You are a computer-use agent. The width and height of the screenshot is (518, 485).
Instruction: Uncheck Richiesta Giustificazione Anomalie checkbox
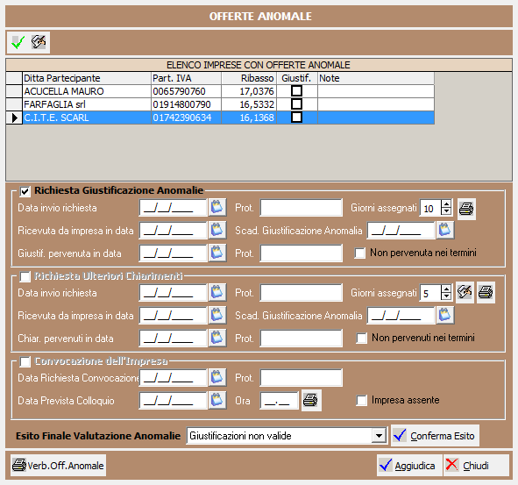[x=25, y=191]
